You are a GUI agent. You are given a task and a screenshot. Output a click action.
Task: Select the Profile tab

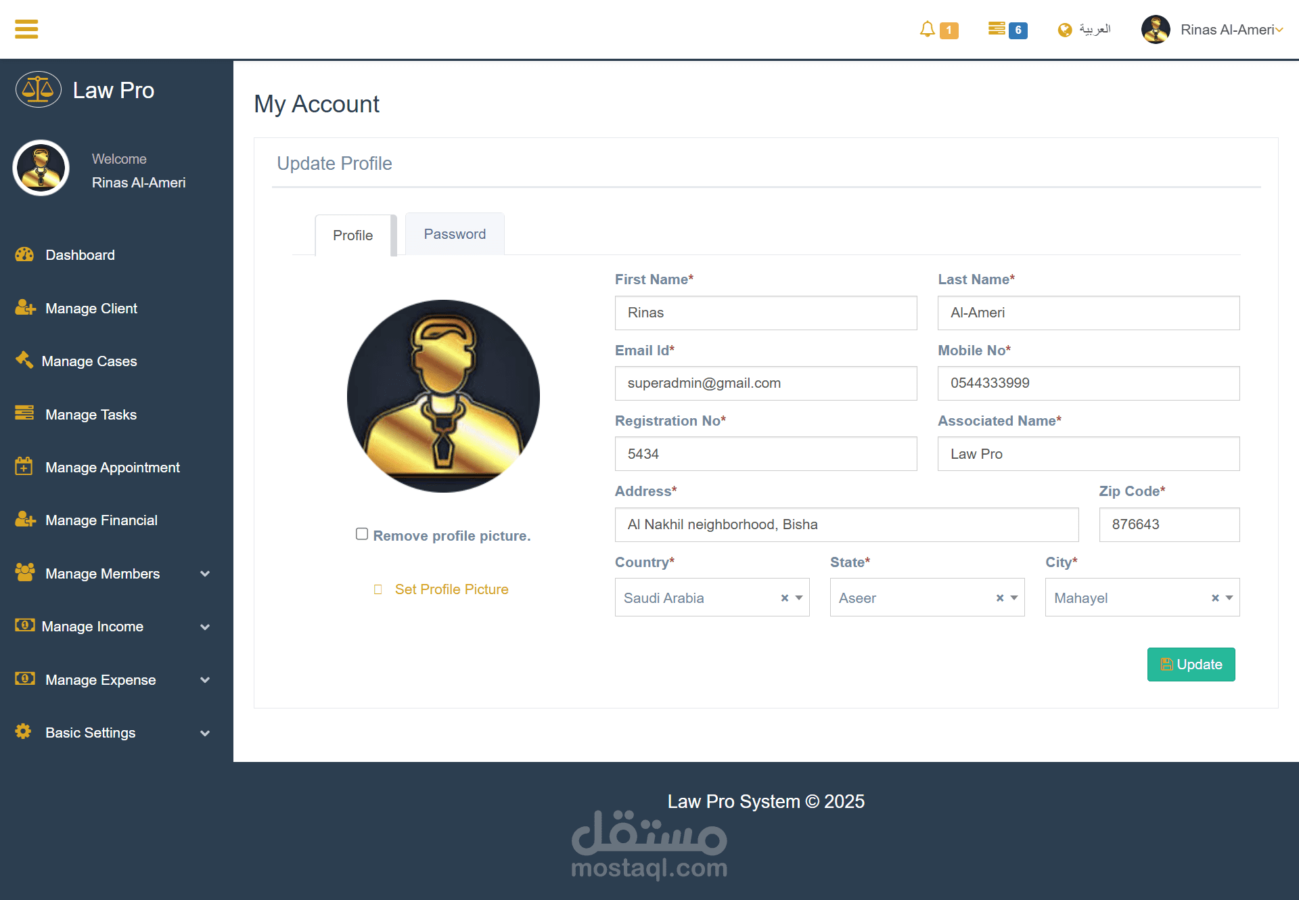click(x=352, y=235)
